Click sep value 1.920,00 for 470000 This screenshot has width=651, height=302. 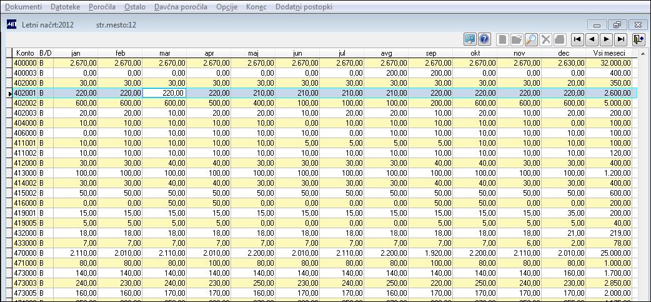pyautogui.click(x=431, y=252)
